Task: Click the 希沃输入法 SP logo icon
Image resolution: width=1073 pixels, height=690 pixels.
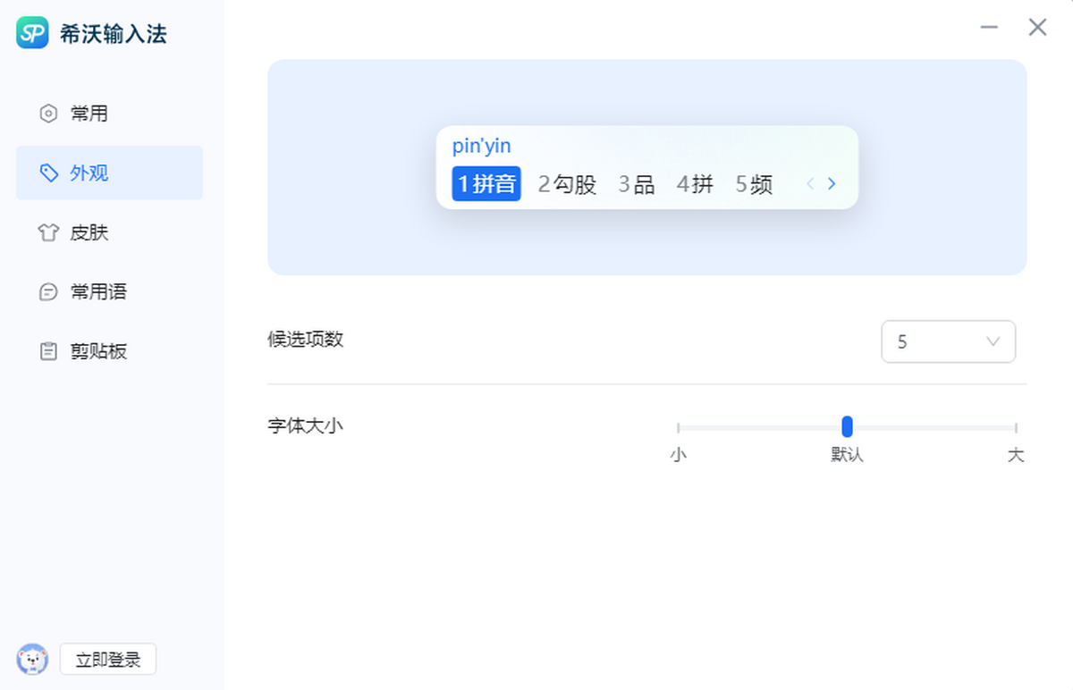Action: click(32, 33)
